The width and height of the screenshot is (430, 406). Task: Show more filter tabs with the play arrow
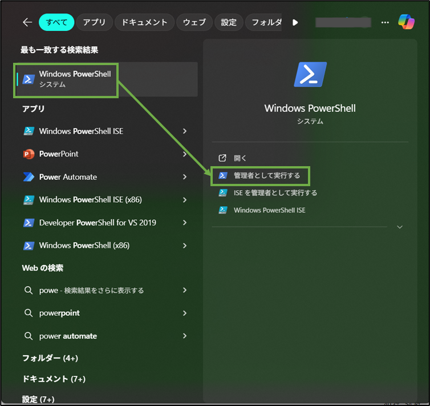[295, 22]
